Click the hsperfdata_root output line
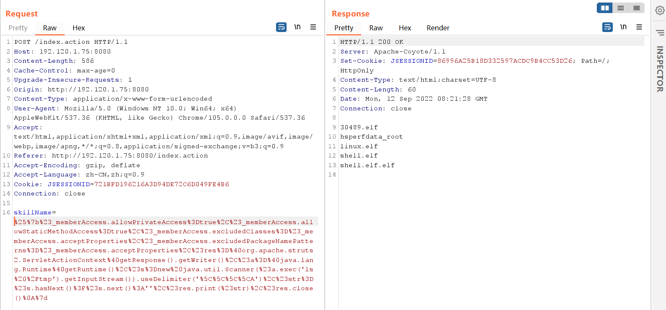The height and width of the screenshot is (310, 666). click(x=372, y=137)
